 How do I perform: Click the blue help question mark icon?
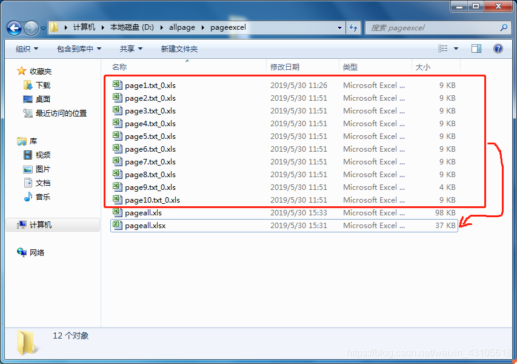[x=498, y=49]
